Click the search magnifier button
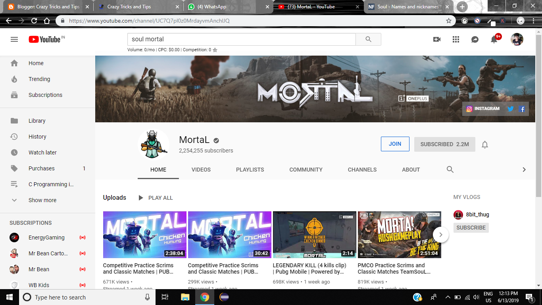Screen dimensions: 542x305 (x=368, y=39)
